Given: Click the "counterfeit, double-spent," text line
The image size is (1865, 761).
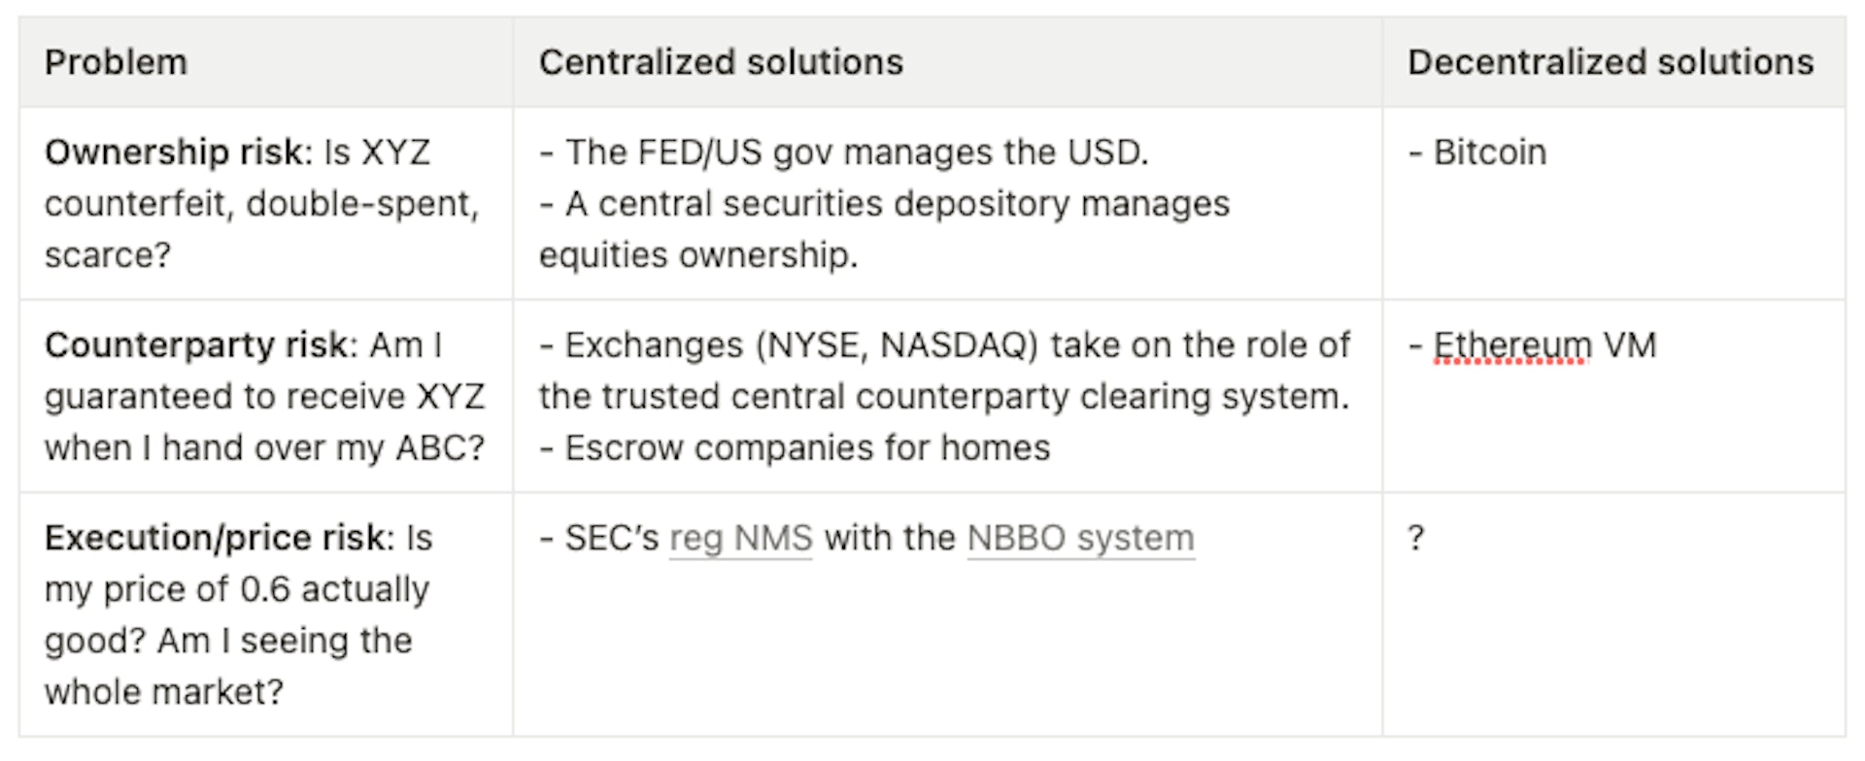Looking at the screenshot, I should (261, 204).
